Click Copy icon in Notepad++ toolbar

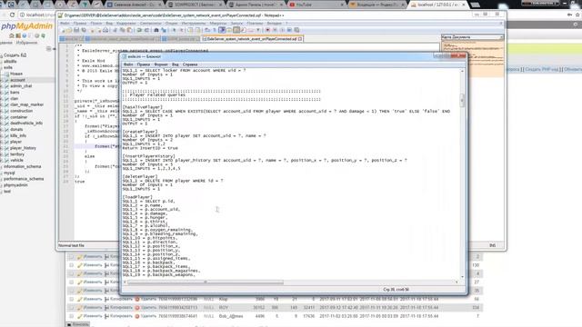[x=123, y=30]
